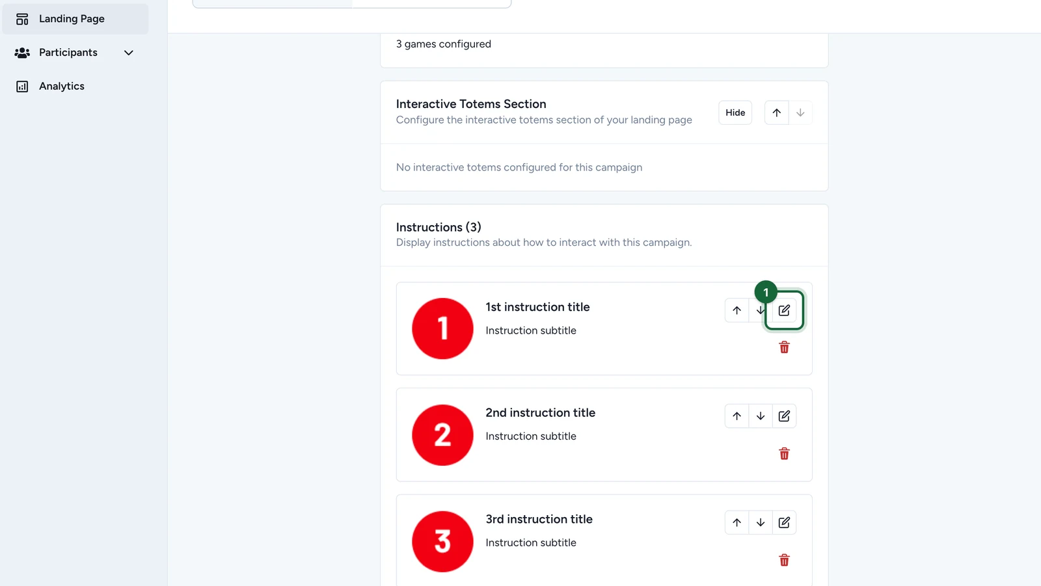Viewport: 1041px width, 586px height.
Task: Delete the 2nd instruction
Action: 784,453
